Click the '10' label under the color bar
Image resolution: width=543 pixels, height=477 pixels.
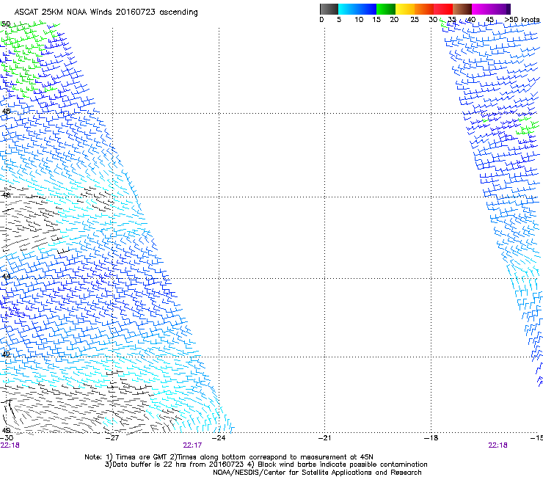pyautogui.click(x=359, y=20)
